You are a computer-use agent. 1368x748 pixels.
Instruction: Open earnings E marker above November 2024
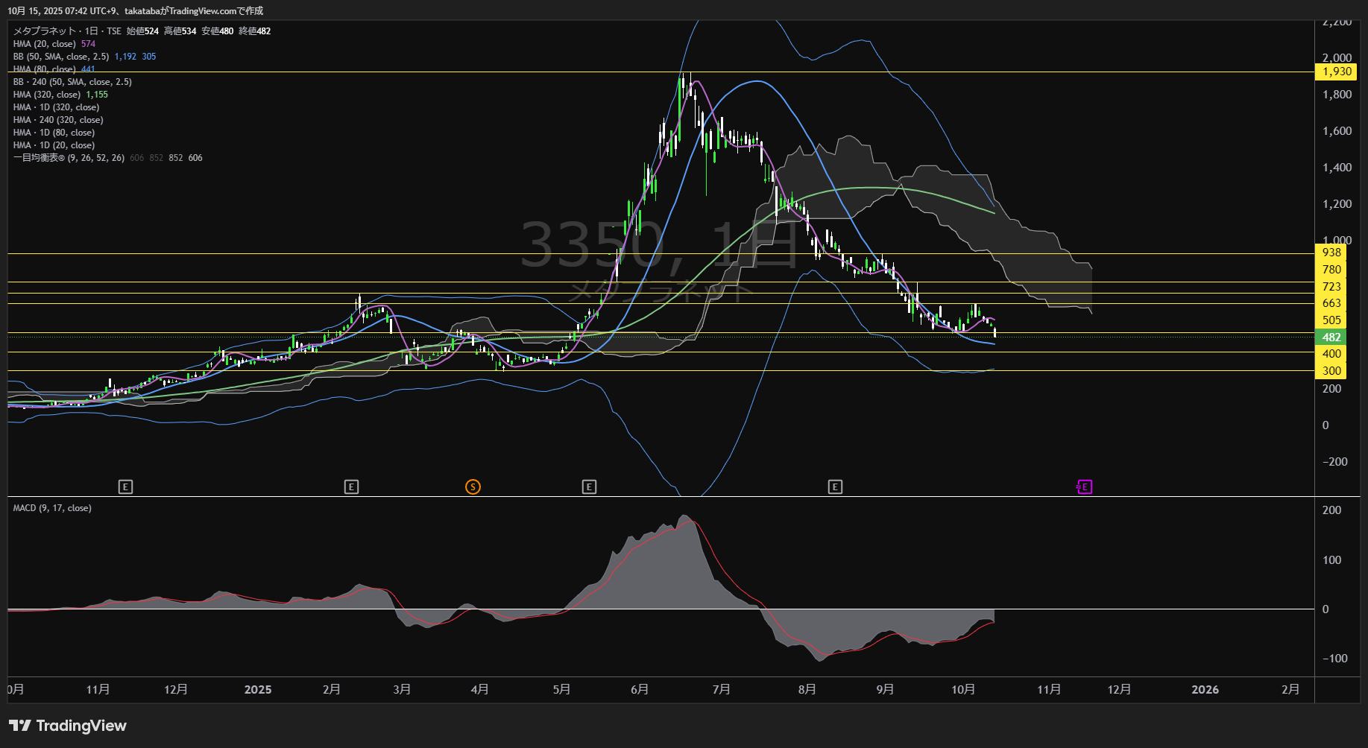(x=125, y=487)
